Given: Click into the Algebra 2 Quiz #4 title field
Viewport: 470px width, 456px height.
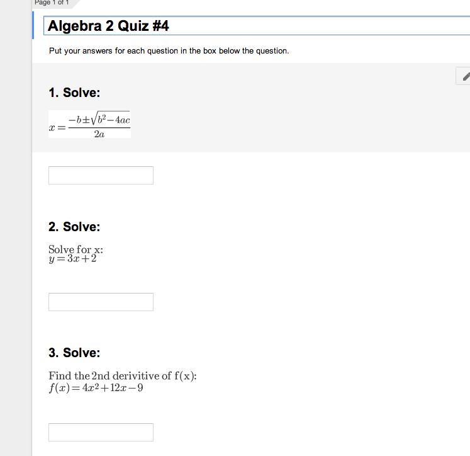Looking at the screenshot, I should click(x=257, y=26).
